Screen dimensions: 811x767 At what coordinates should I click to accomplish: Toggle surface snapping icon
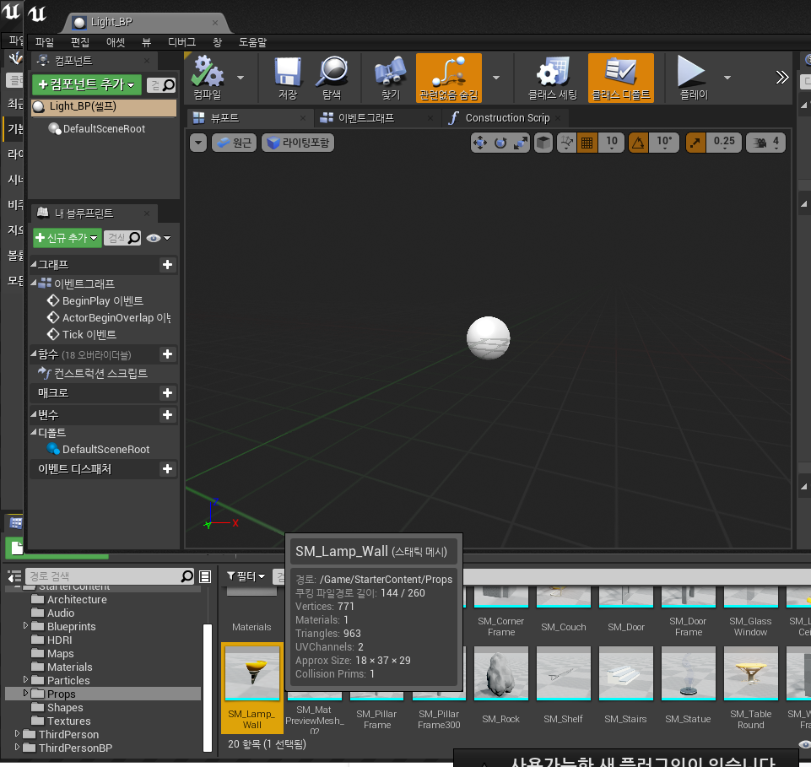(567, 143)
